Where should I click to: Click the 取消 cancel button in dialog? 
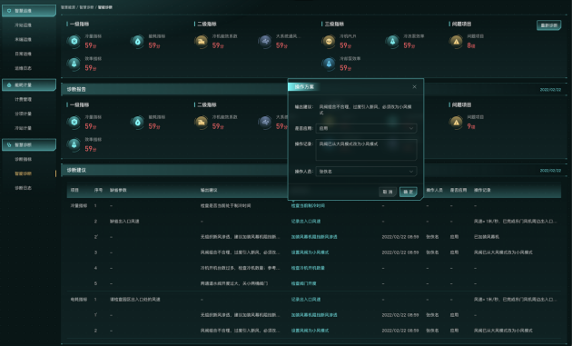point(388,192)
